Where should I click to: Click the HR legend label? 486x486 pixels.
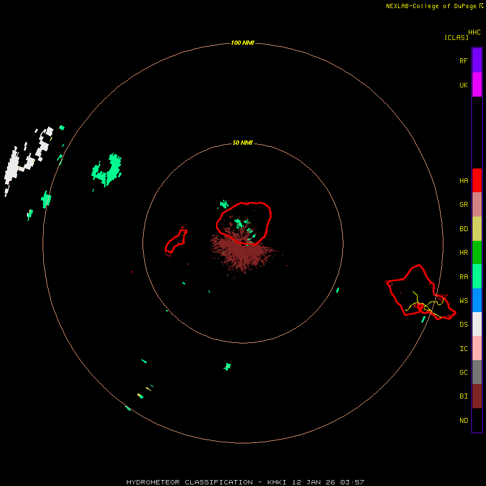click(463, 253)
